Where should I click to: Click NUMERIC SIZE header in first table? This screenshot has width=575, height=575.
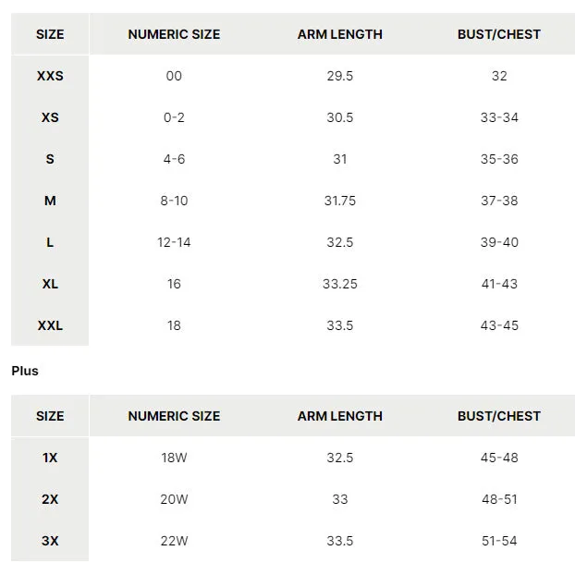tap(174, 34)
